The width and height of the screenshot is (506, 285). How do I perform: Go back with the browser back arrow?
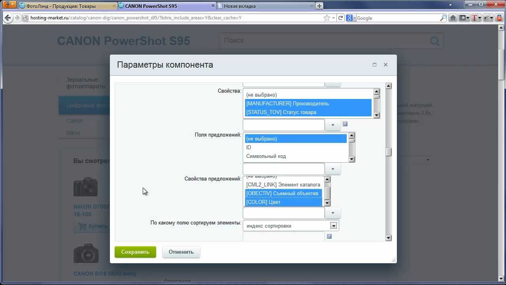tap(8, 18)
